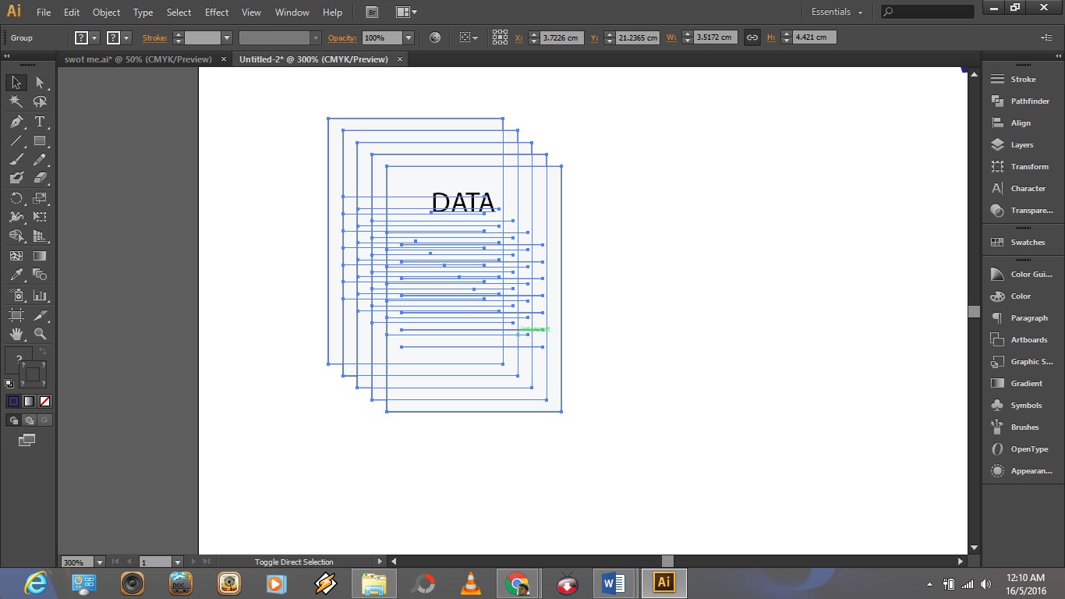Select the Line Segment tool

[x=16, y=141]
